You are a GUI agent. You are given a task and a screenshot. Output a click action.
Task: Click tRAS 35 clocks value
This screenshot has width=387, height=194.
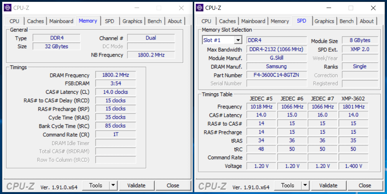116,117
